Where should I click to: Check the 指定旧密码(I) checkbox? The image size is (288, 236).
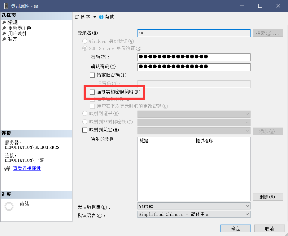tap(92, 75)
